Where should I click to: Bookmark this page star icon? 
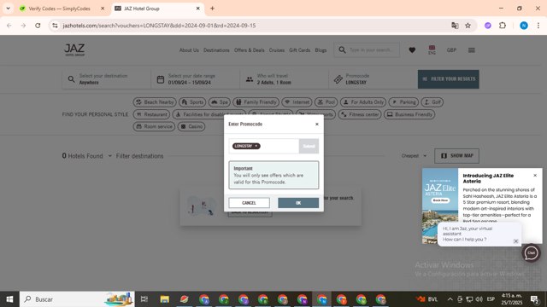point(468,26)
